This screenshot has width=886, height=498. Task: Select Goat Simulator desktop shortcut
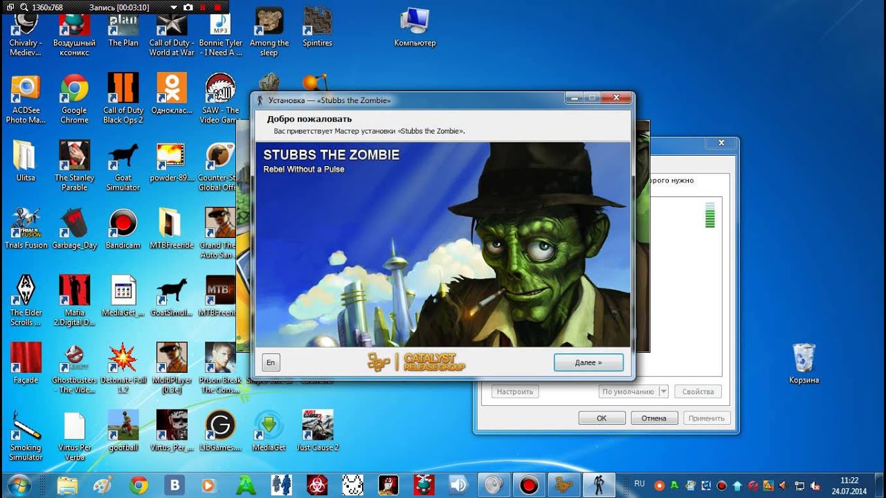tap(123, 166)
